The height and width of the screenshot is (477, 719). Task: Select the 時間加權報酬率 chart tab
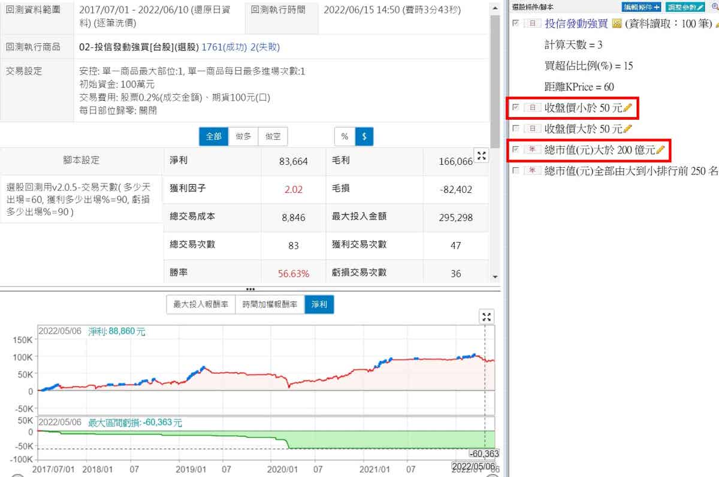click(270, 304)
